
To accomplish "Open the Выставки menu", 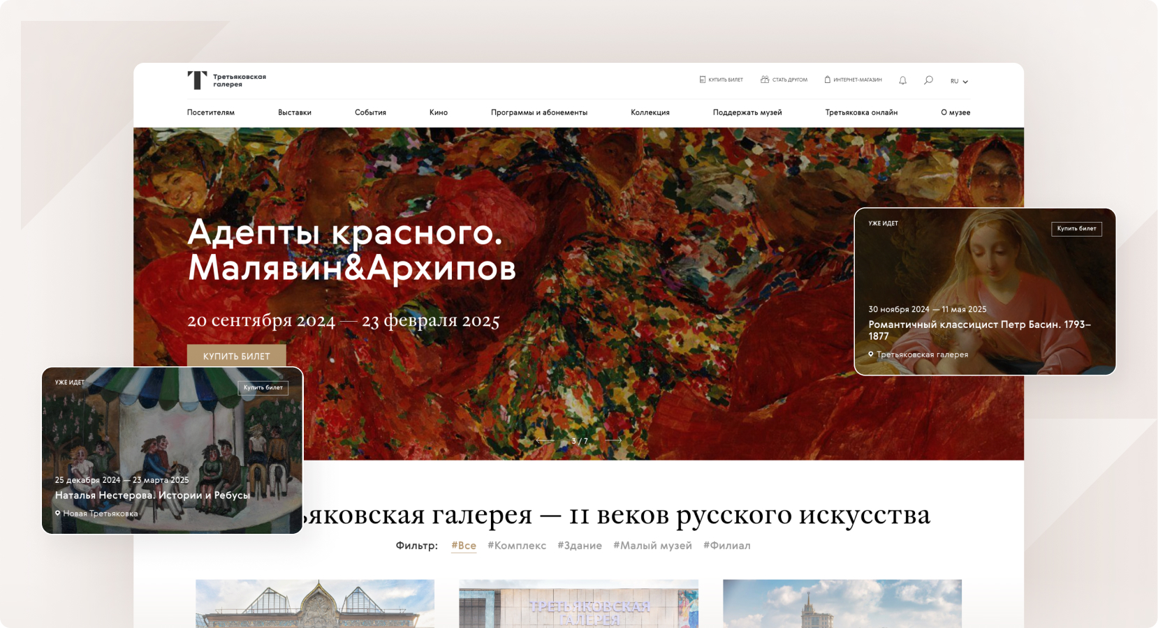I will coord(295,112).
